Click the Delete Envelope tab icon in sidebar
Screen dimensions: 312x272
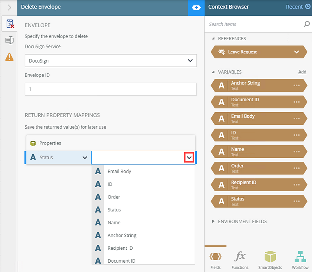[9, 24]
